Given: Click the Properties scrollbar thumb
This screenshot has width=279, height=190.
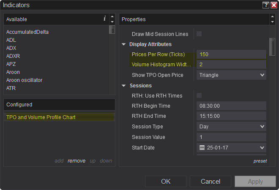Looking at the screenshot, I should click(x=272, y=47).
